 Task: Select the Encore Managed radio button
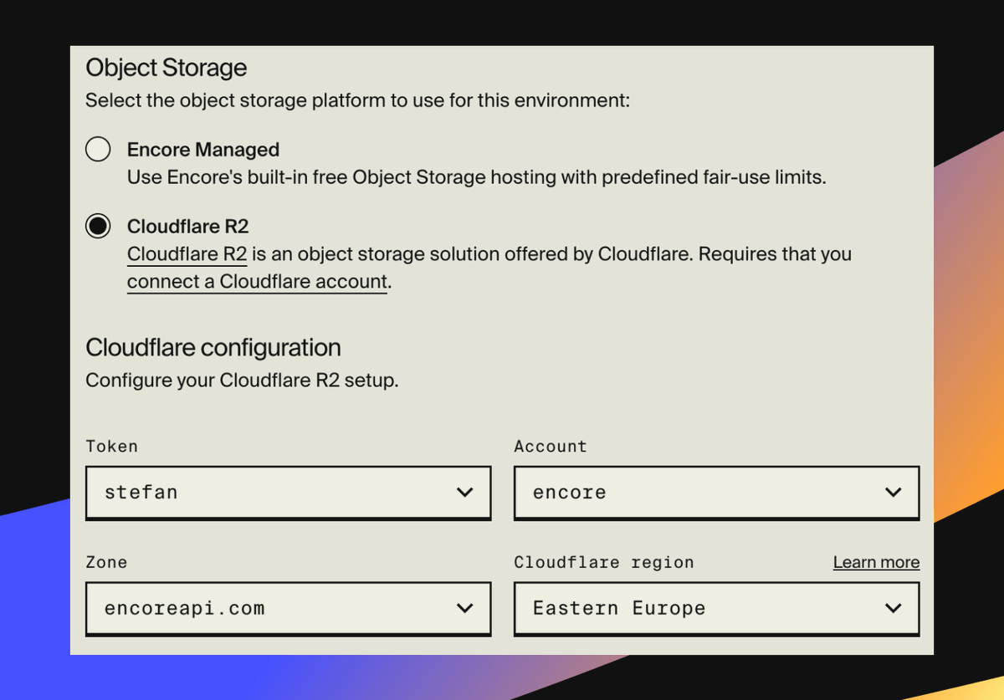click(98, 150)
